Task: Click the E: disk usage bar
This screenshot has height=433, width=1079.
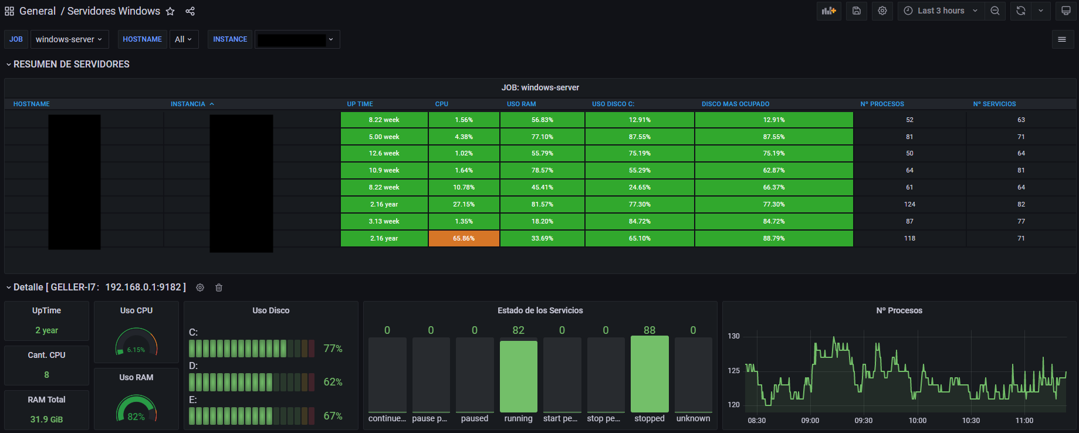Action: point(252,416)
